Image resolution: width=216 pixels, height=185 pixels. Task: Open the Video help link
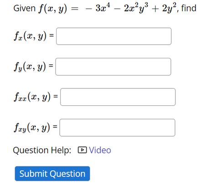[100, 150]
